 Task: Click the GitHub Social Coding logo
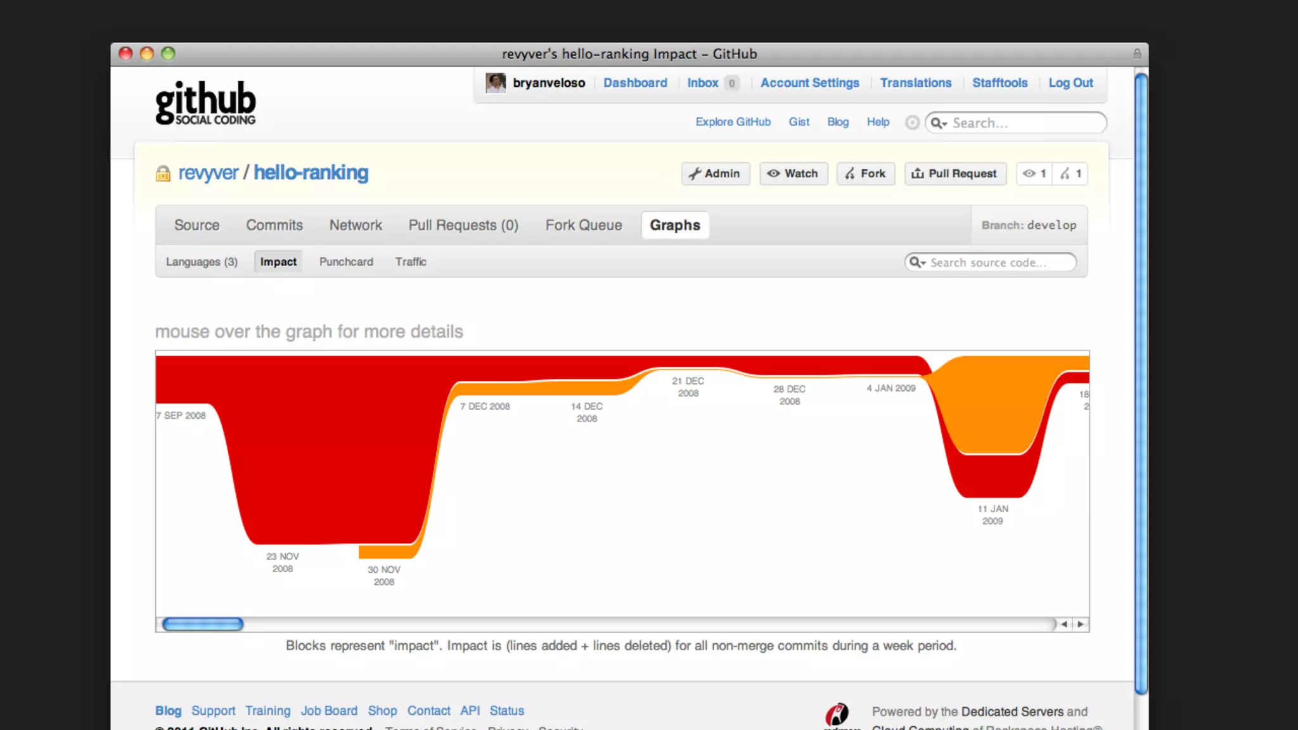(x=205, y=103)
